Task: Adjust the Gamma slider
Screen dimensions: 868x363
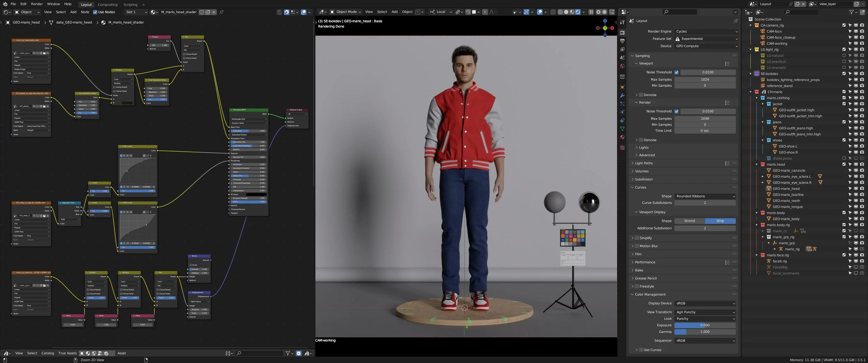Action: (x=705, y=332)
